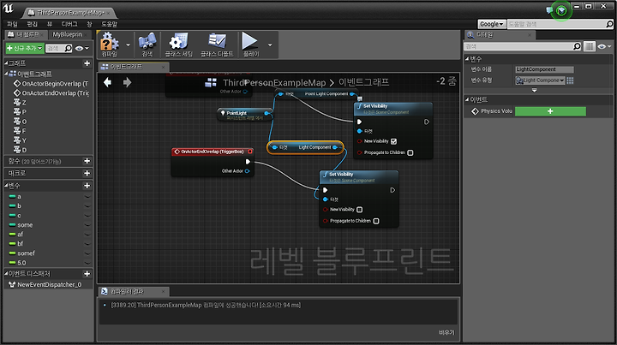
Task: Click the 변수 이름 LightComponent name field
Action: (x=544, y=69)
